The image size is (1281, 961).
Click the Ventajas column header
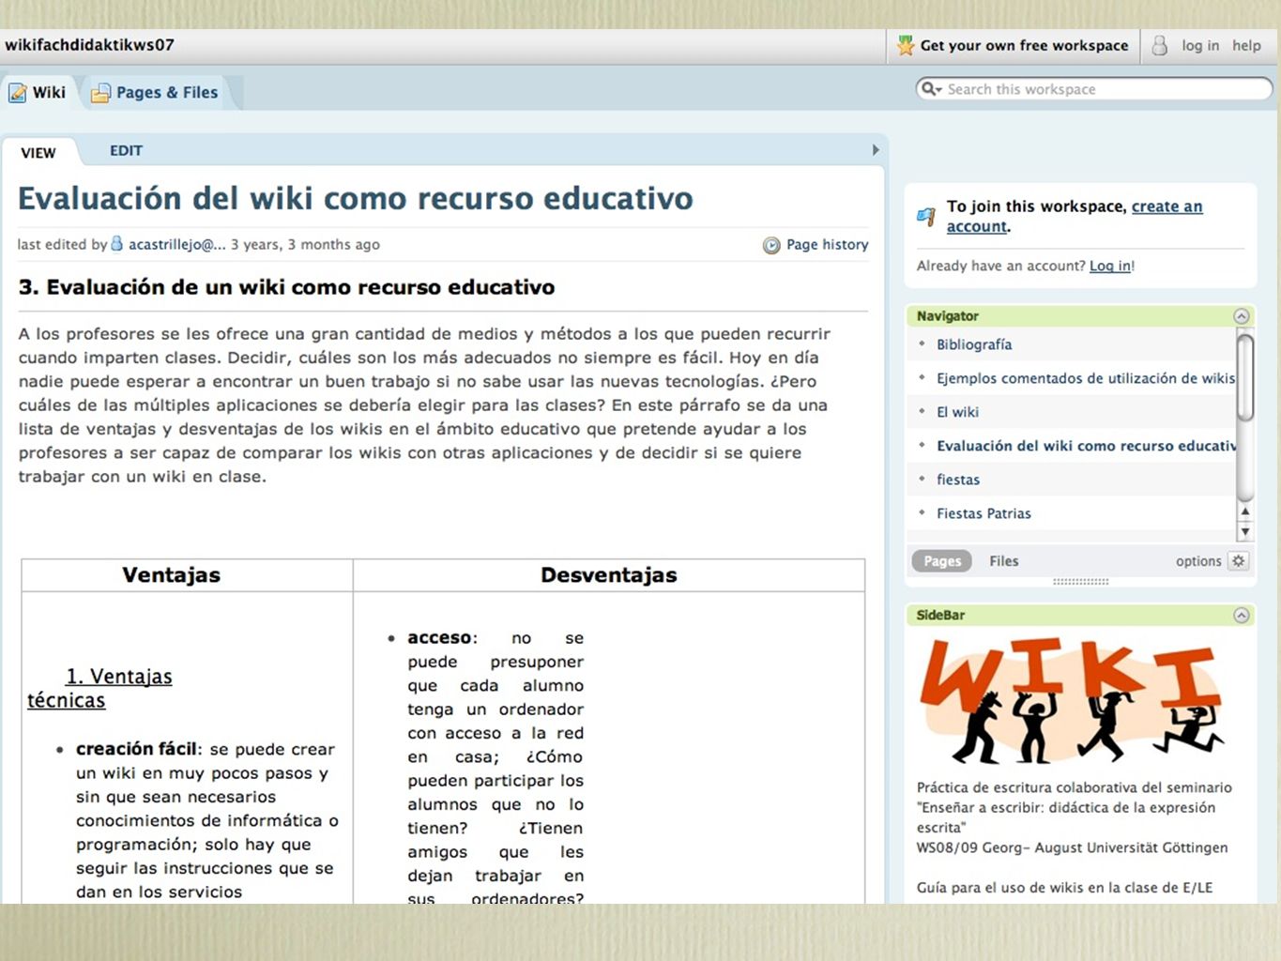pos(171,575)
